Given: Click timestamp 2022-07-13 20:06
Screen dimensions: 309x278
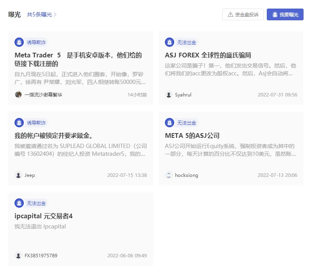Looking at the screenshot, I should (x=277, y=175).
